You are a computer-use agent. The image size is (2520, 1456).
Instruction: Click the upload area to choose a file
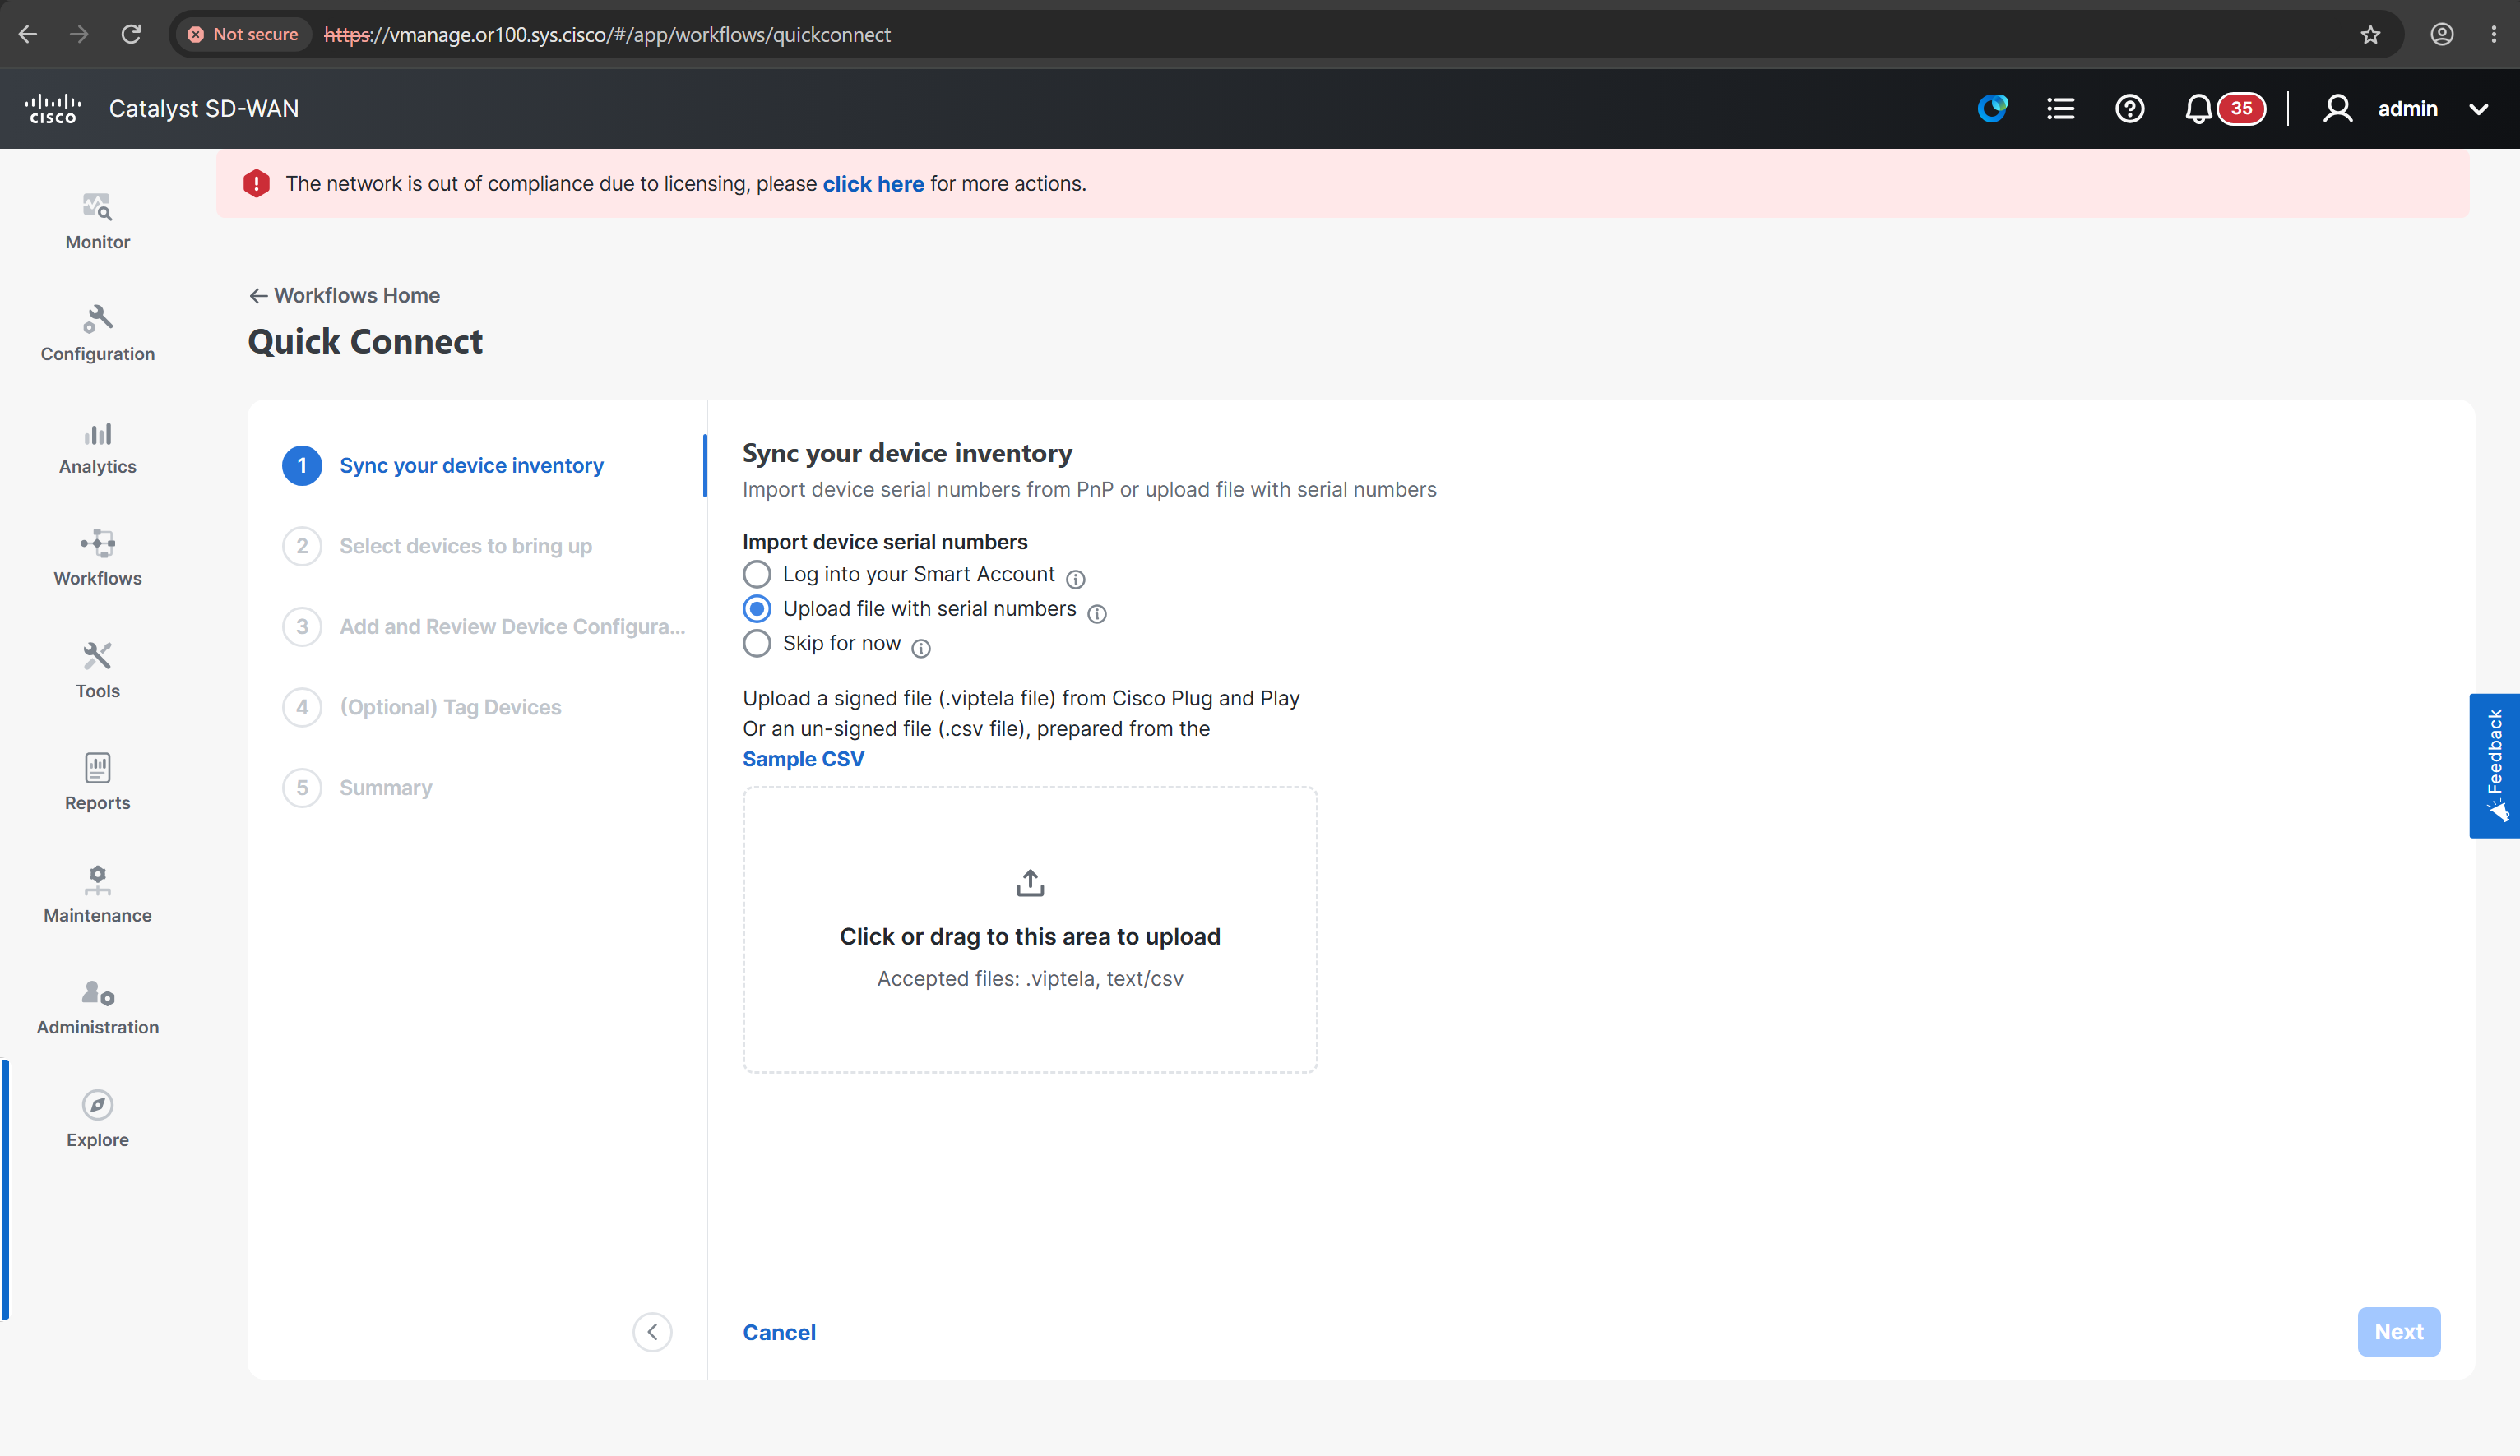pyautogui.click(x=1030, y=931)
